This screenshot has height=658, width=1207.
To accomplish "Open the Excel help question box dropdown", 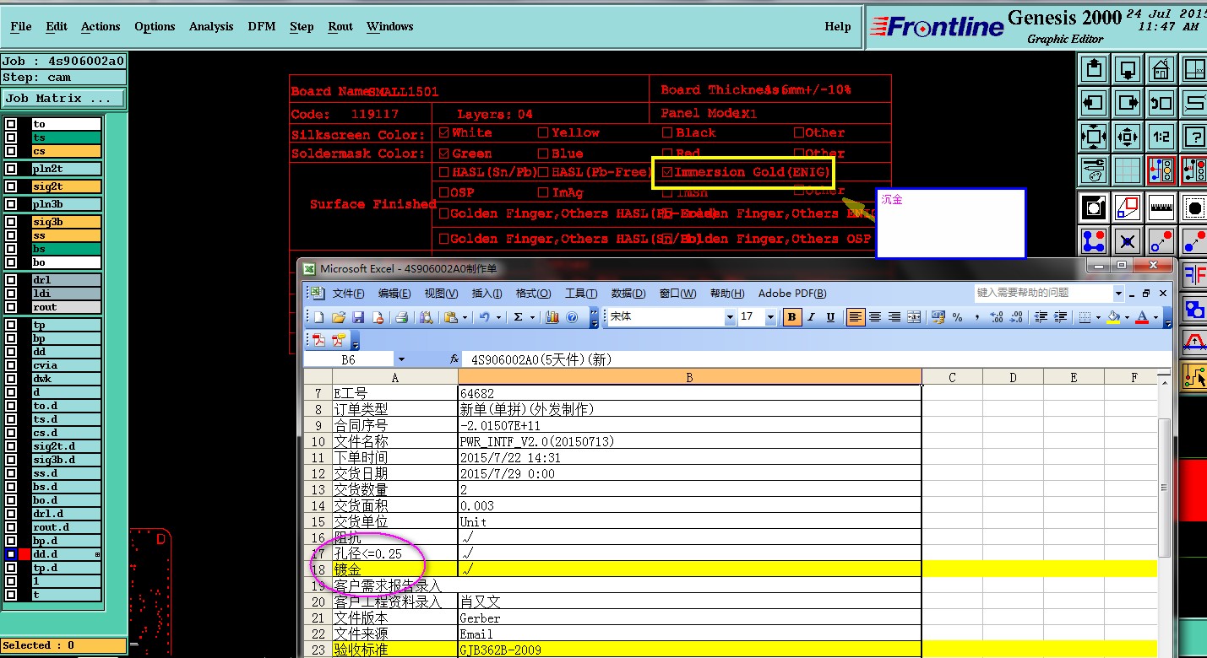I will click(x=1118, y=293).
